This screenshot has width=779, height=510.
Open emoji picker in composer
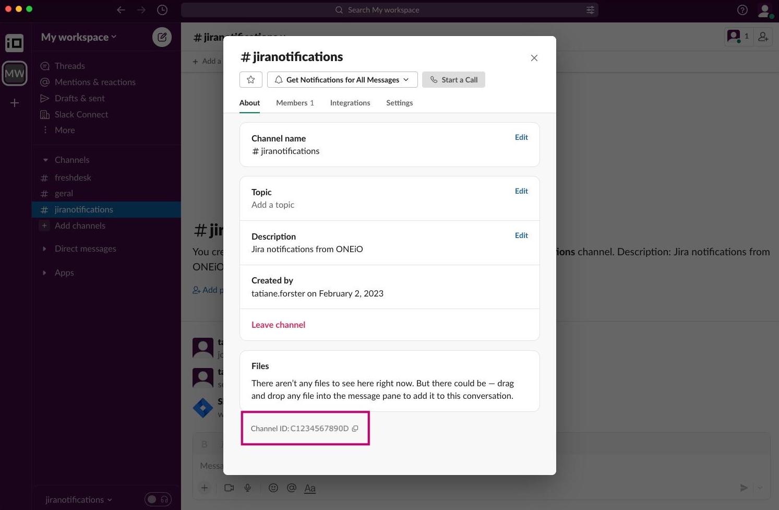[273, 488]
